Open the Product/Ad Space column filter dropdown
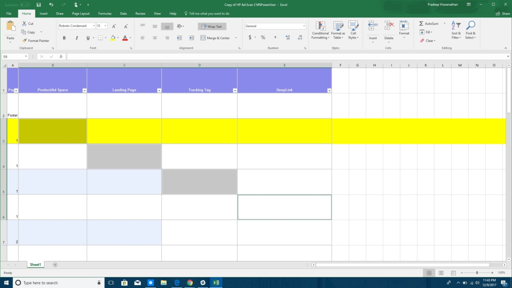The height and width of the screenshot is (288, 512). (84, 90)
